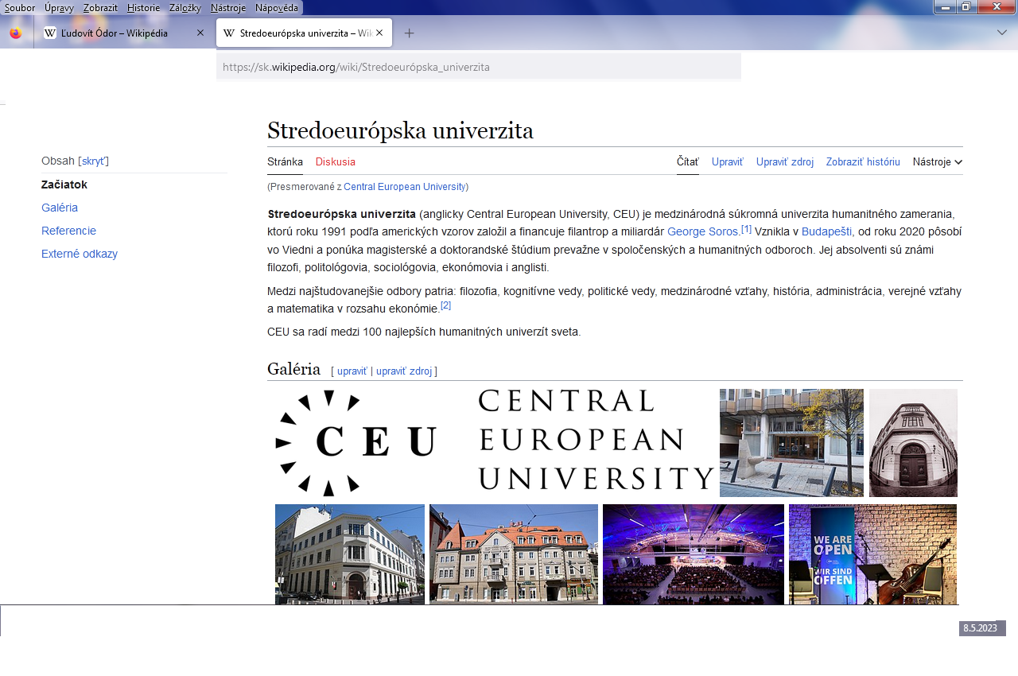
Task: Select the Čítať view tab
Action: point(688,162)
